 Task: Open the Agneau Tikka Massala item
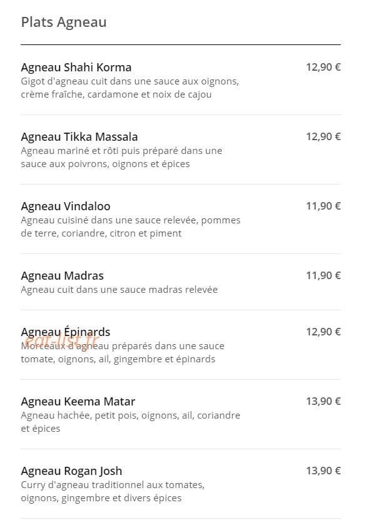[x=79, y=136]
